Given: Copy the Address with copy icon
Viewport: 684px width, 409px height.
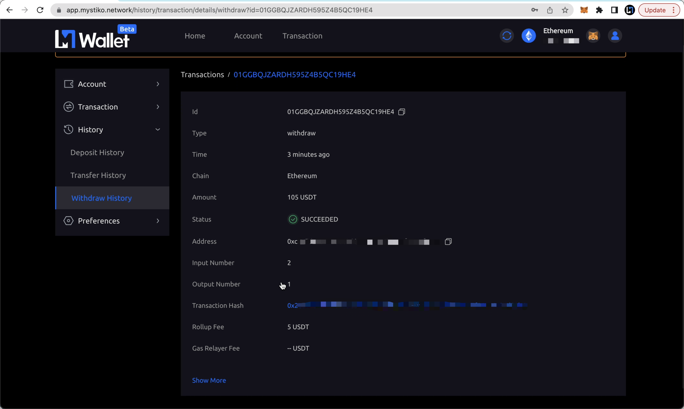Looking at the screenshot, I should pos(448,242).
